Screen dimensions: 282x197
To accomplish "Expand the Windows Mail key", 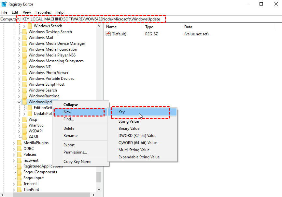I will point(19,38).
